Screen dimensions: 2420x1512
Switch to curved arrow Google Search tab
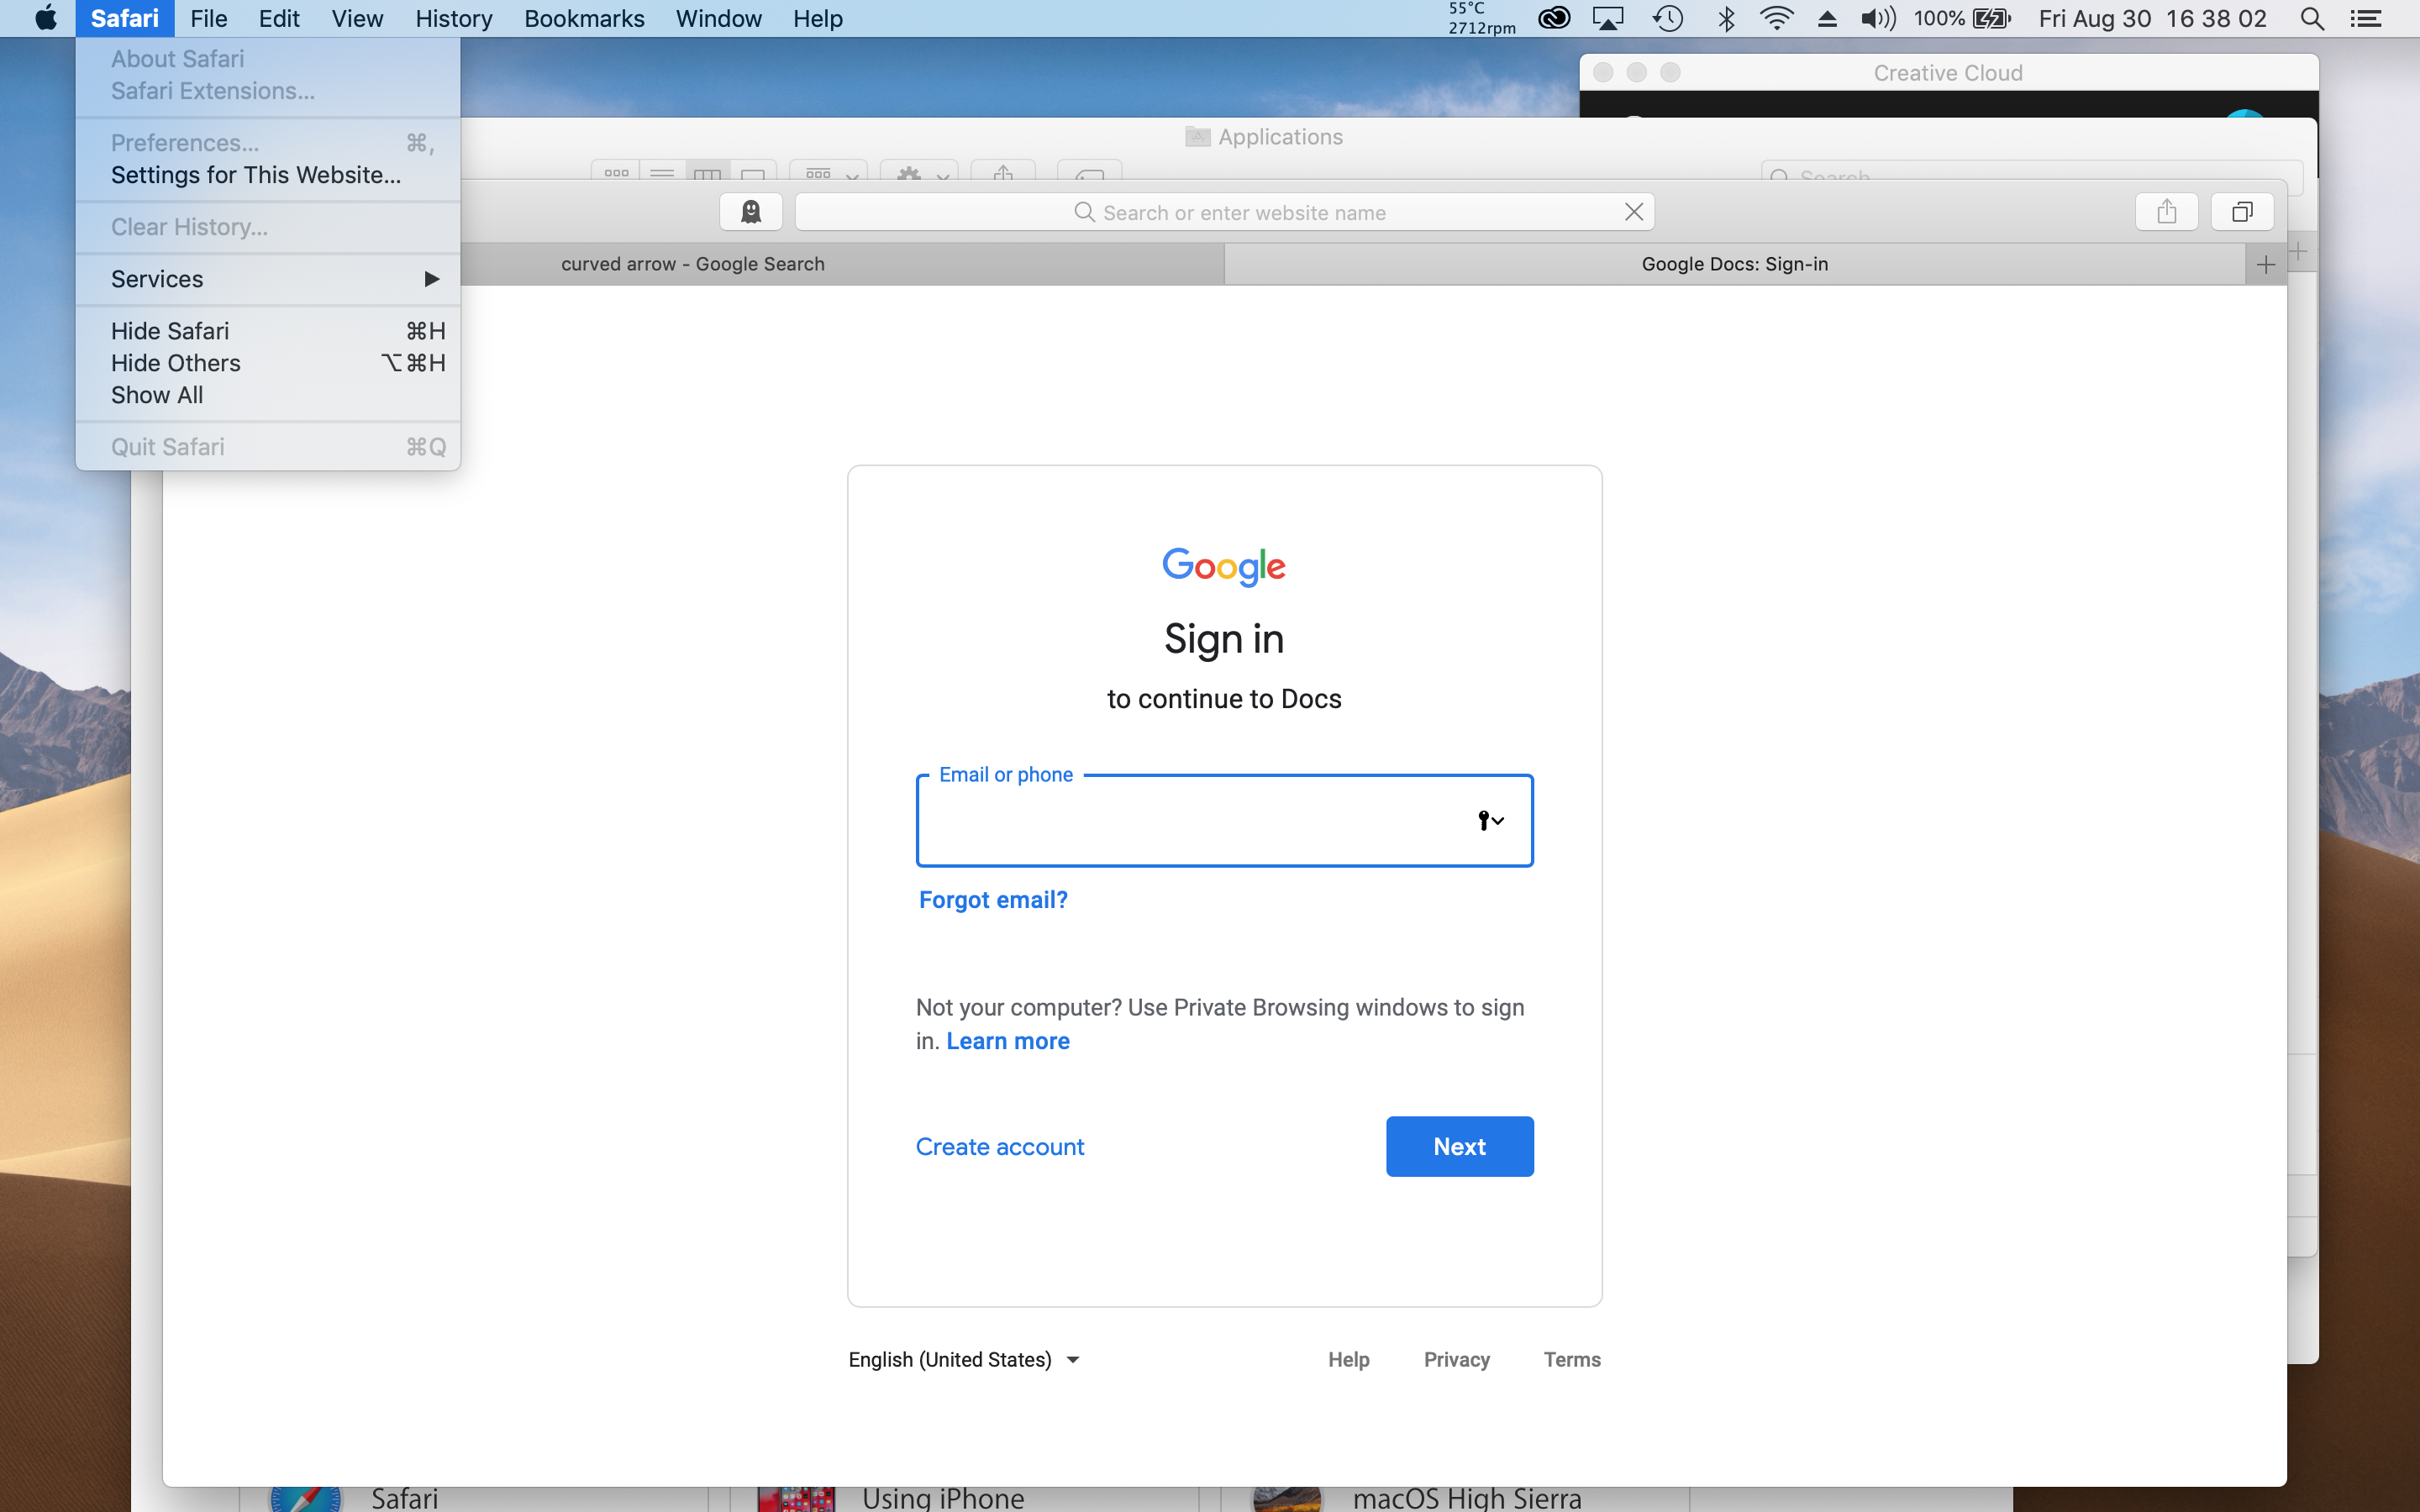click(692, 265)
